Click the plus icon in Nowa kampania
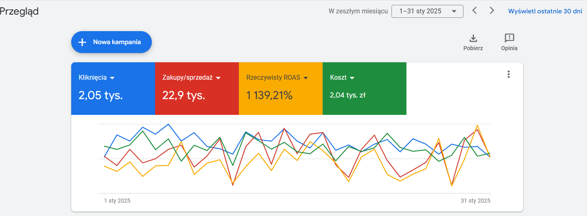The image size is (587, 216). [x=82, y=42]
